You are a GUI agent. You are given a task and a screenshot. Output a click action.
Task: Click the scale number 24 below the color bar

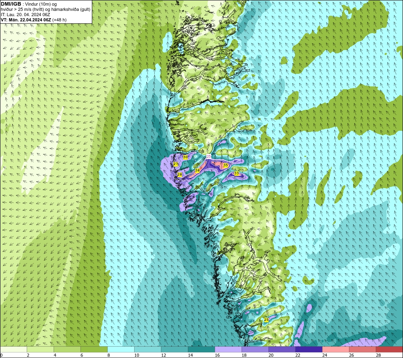pos(324,355)
